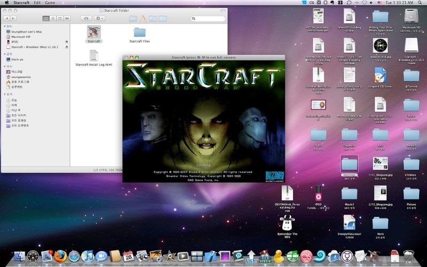Open the Trash in the Dock

[x=408, y=256]
